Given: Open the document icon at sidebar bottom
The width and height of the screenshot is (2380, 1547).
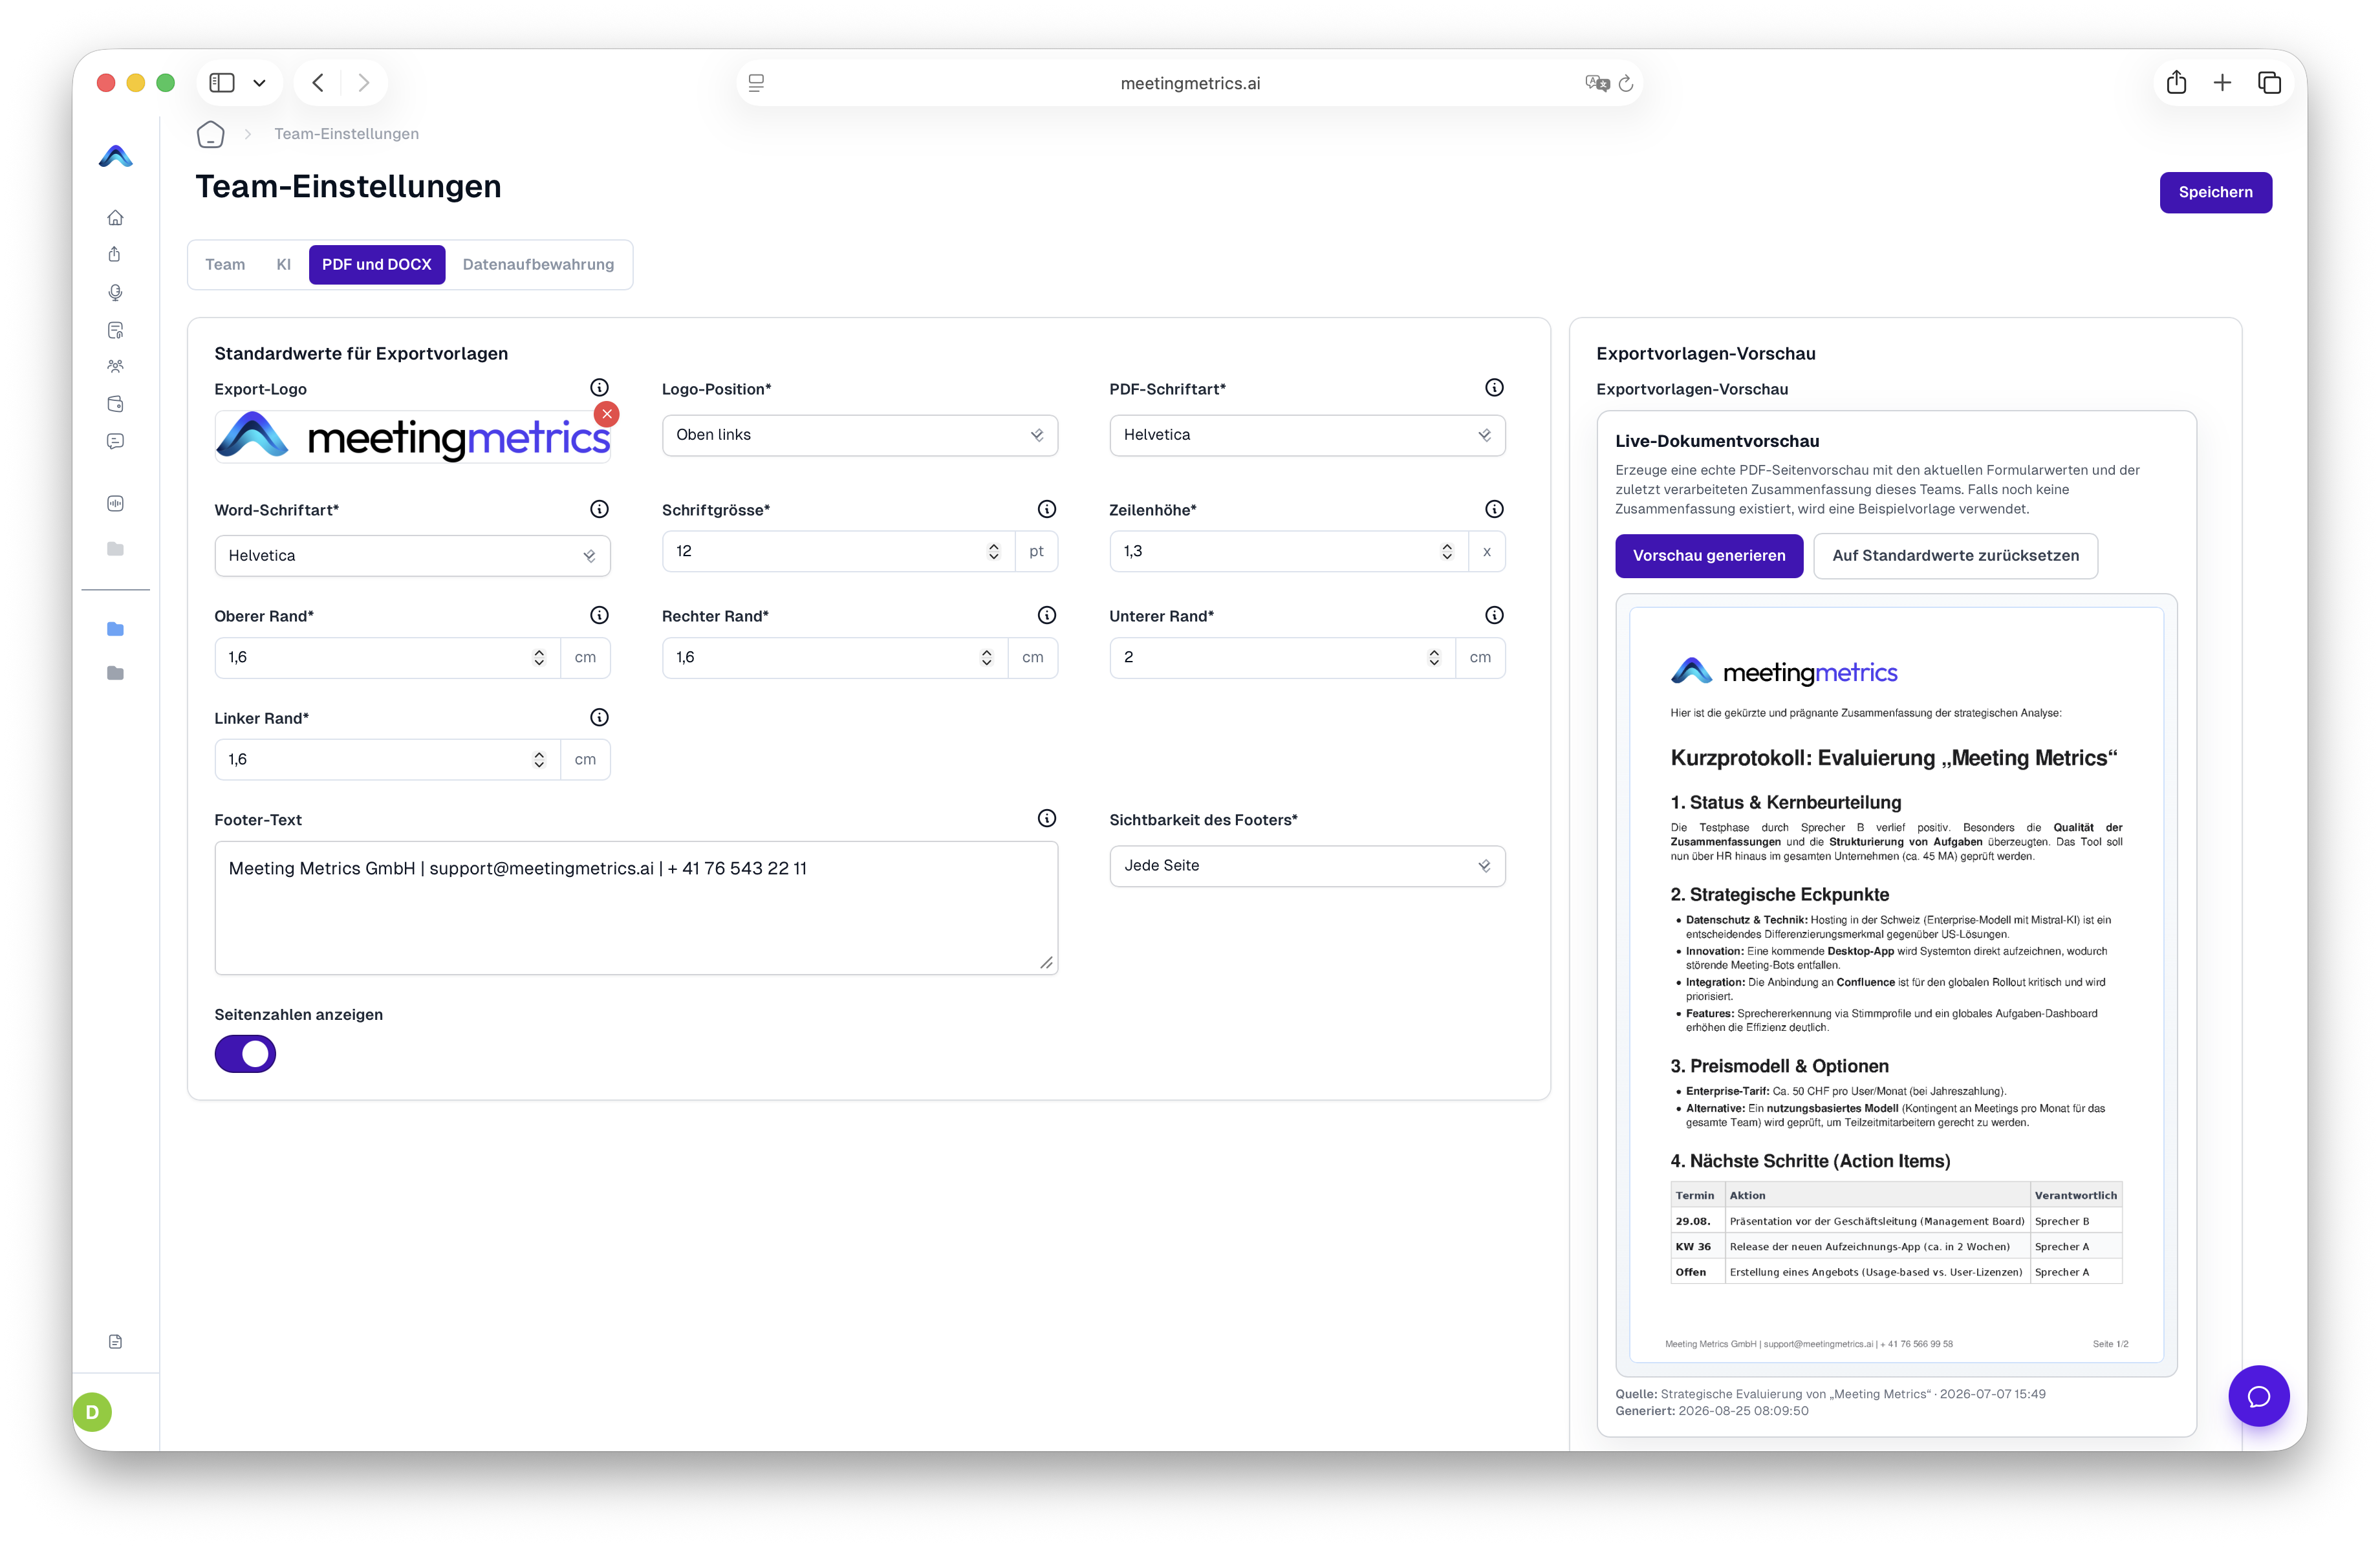Looking at the screenshot, I should 116,1341.
